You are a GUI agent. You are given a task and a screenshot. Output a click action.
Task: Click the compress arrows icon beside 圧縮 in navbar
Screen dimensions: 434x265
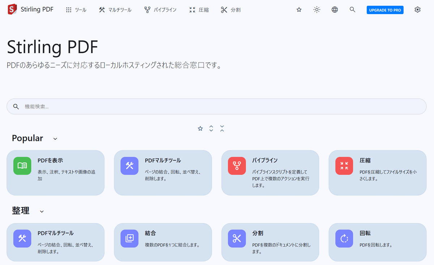(x=192, y=10)
